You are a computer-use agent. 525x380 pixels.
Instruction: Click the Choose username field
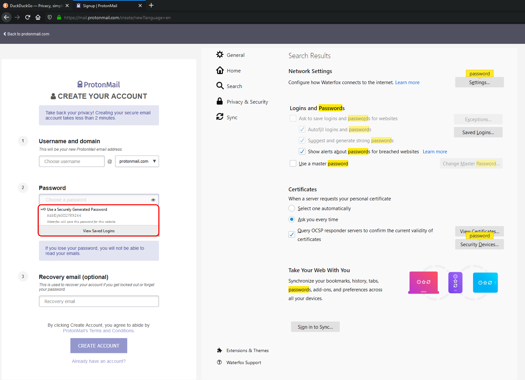pos(72,161)
